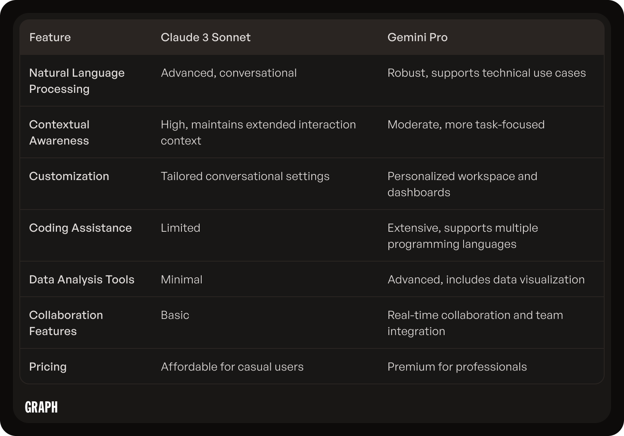Click the Natural Language Processing row label
The width and height of the screenshot is (624, 436).
(x=77, y=81)
